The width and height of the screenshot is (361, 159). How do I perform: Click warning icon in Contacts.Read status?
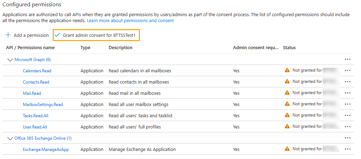[x=287, y=81]
